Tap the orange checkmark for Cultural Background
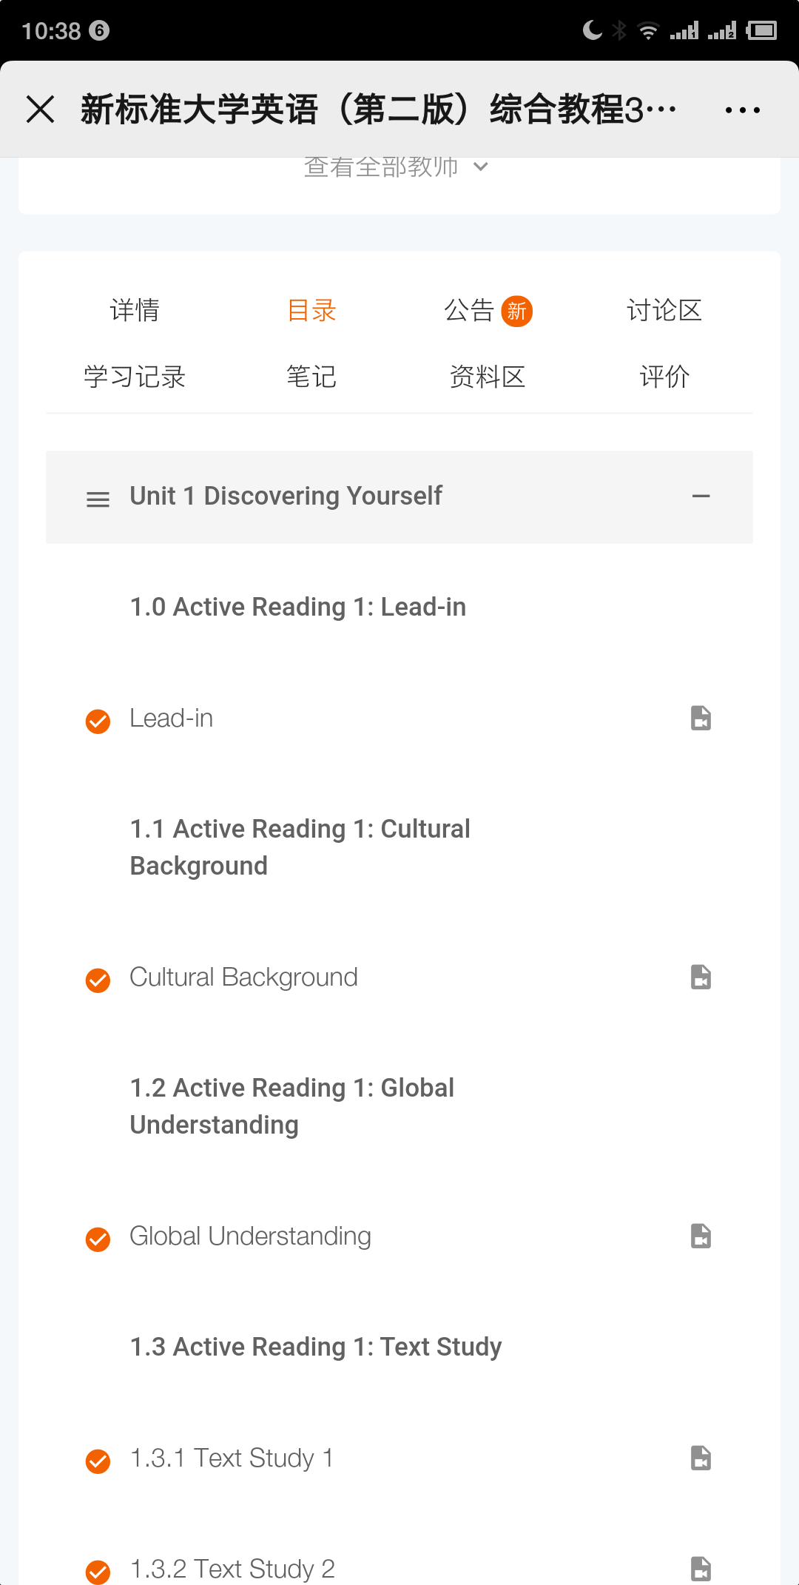Image resolution: width=799 pixels, height=1585 pixels. pos(98,980)
